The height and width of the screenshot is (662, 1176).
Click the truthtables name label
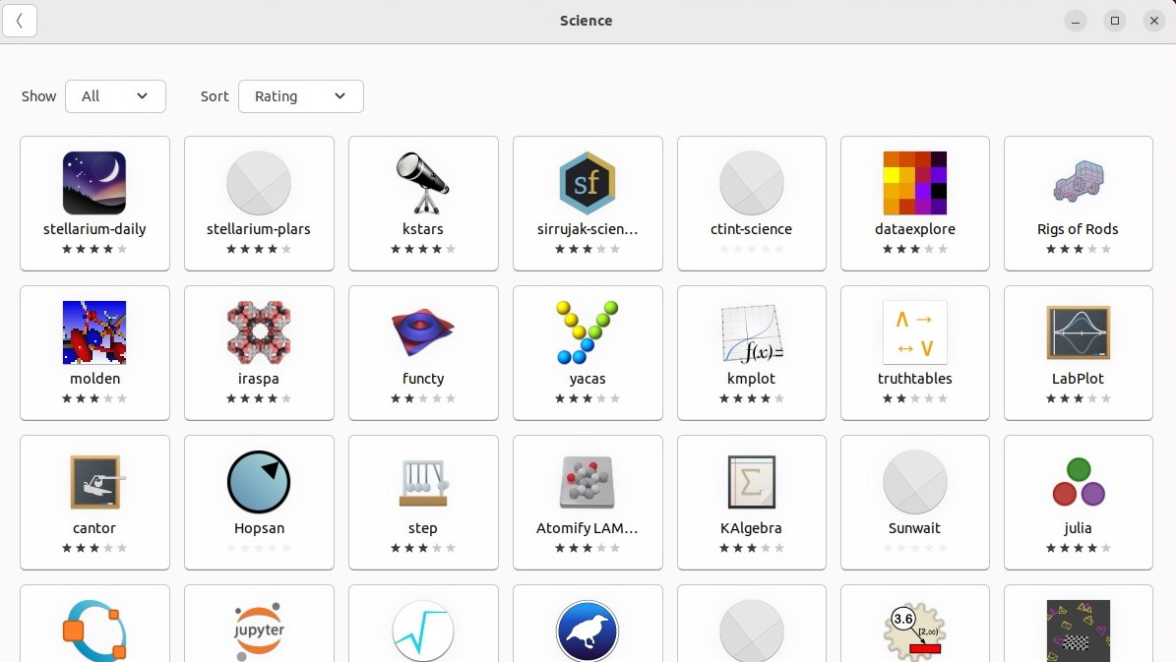(x=915, y=379)
